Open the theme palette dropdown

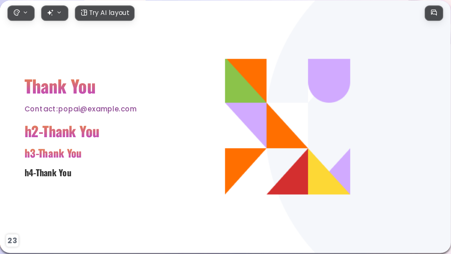click(x=21, y=13)
